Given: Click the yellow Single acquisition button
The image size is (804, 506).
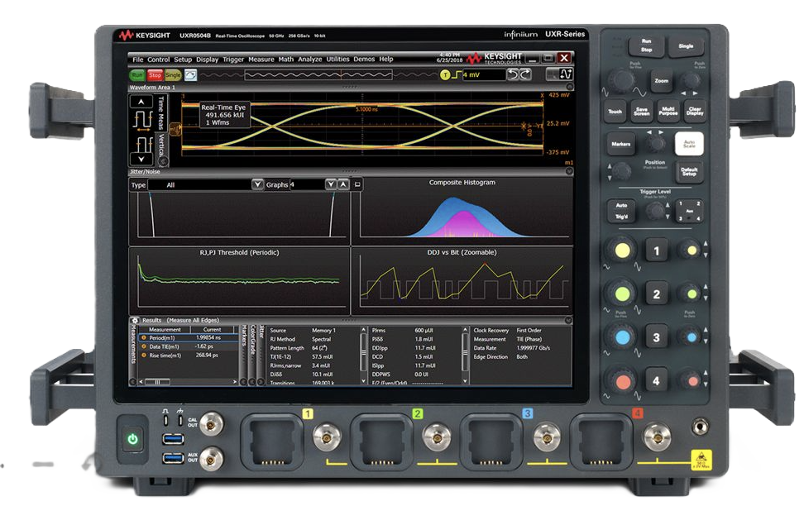Looking at the screenshot, I should [172, 75].
